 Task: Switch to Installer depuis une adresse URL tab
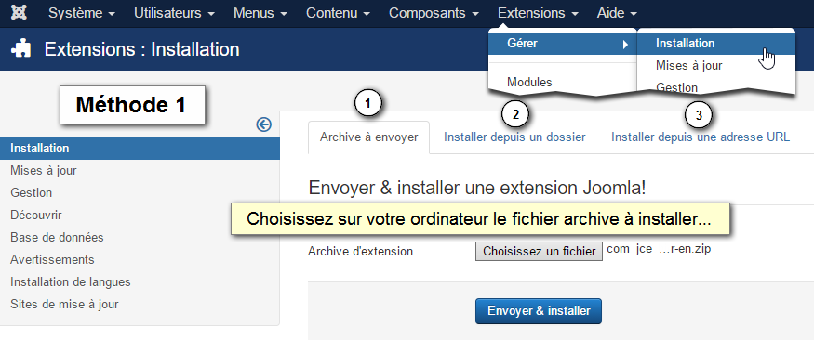(701, 137)
